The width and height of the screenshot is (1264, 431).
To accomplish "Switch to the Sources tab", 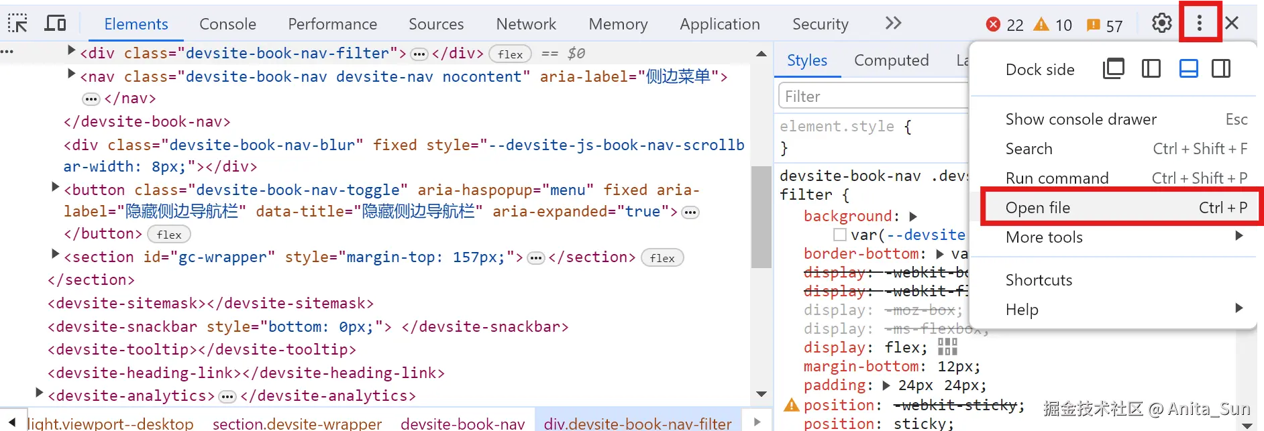I will 436,24.
